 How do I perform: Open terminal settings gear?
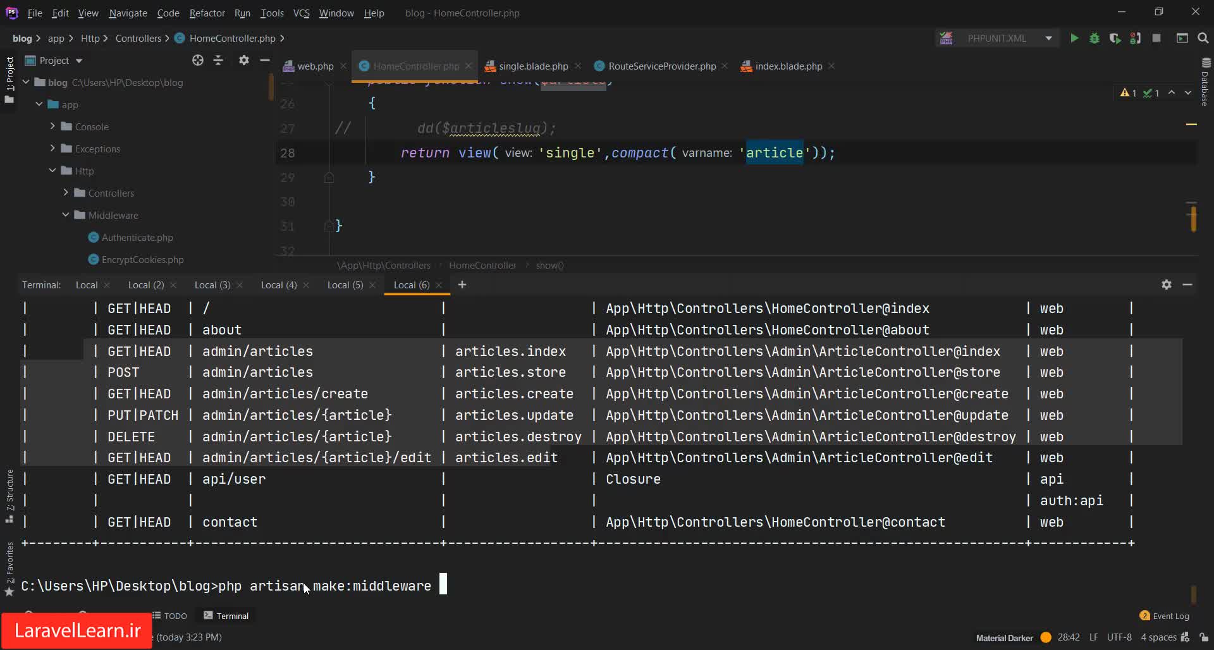[x=1167, y=285]
